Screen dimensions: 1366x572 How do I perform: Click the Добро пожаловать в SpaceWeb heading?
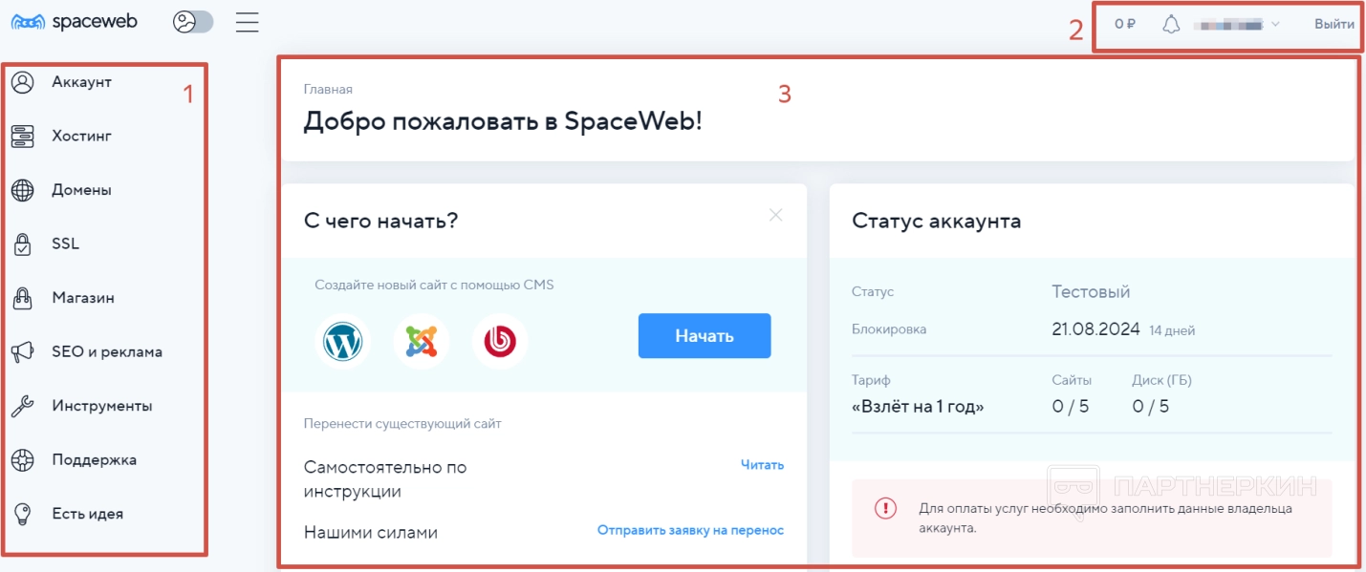pos(503,121)
